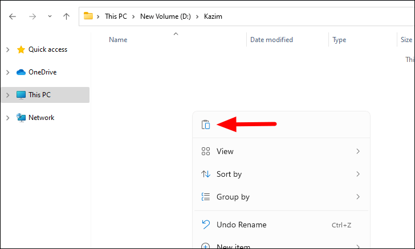Go back using the back arrow
The width and height of the screenshot is (415, 249).
pyautogui.click(x=13, y=16)
